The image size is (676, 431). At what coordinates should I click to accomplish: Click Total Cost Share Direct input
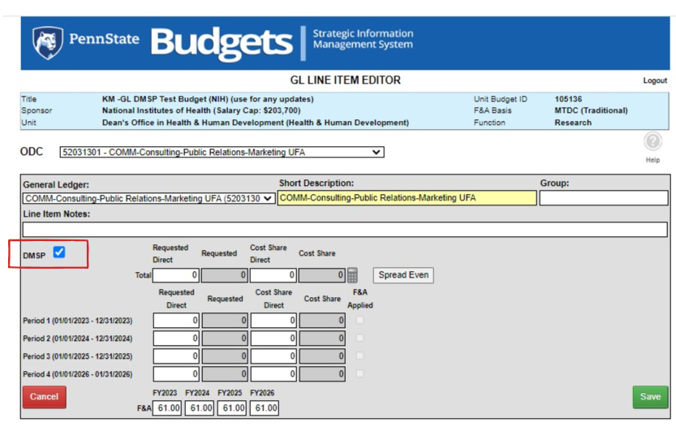pos(273,275)
